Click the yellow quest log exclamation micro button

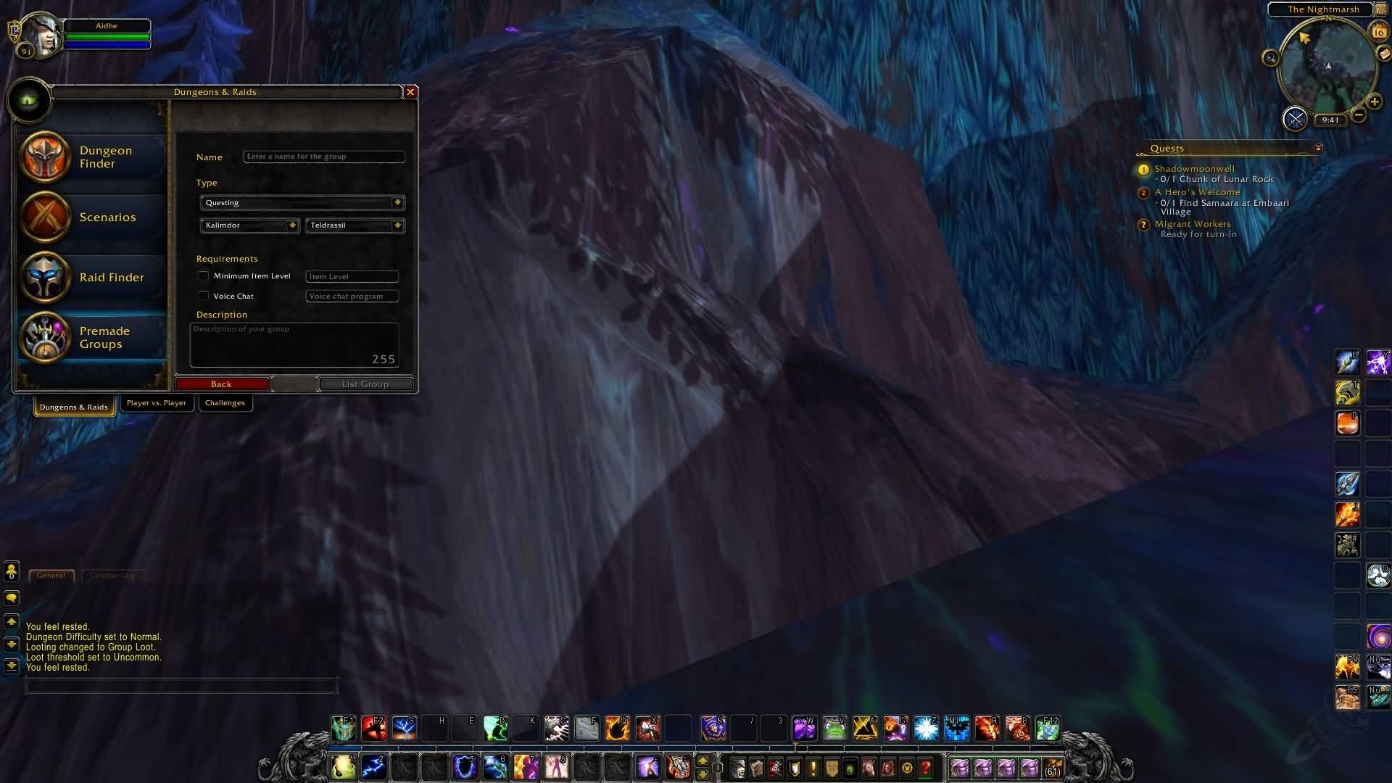click(x=813, y=767)
